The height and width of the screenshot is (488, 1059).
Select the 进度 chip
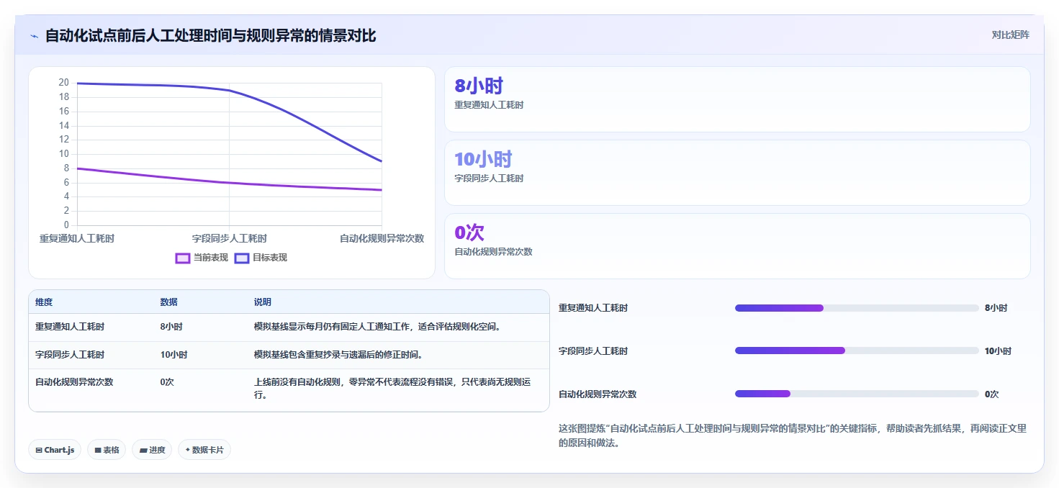point(152,450)
